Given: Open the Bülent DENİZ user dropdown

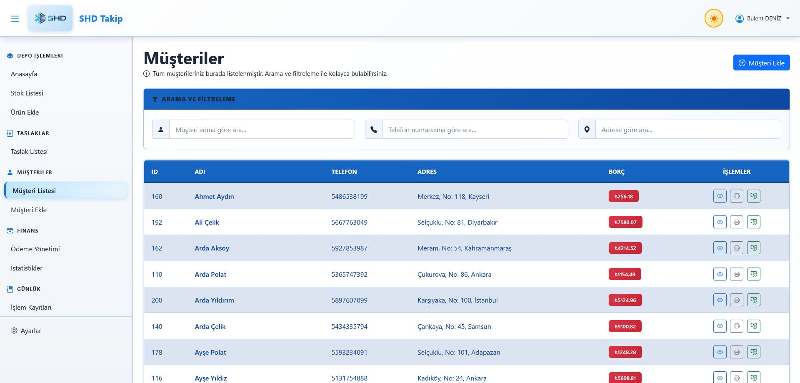Looking at the screenshot, I should tap(762, 19).
